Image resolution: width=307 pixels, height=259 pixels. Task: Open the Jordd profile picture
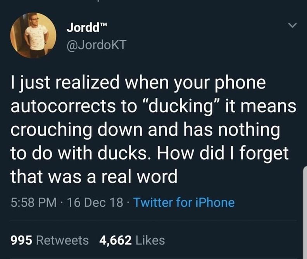click(x=33, y=35)
